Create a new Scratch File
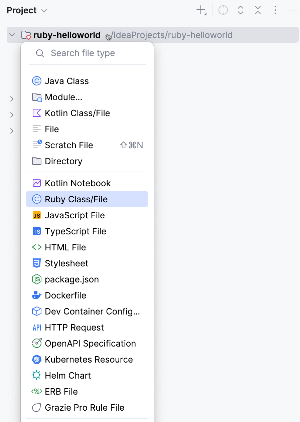The image size is (300, 422). click(69, 145)
